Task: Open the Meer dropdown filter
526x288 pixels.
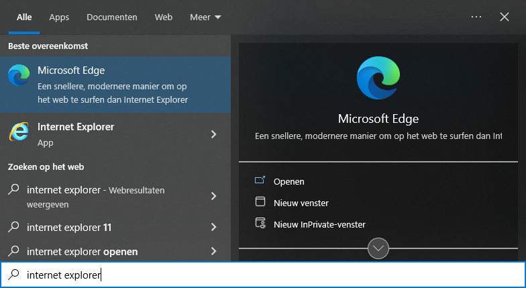Action: tap(205, 17)
